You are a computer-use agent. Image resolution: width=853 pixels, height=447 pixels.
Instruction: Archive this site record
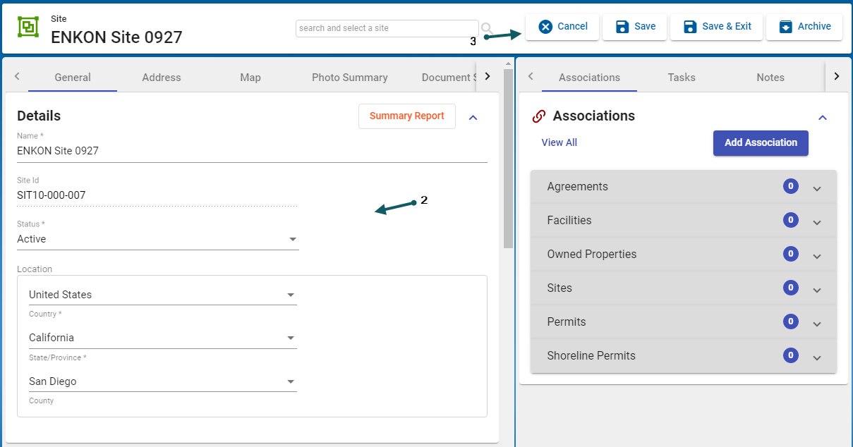804,27
